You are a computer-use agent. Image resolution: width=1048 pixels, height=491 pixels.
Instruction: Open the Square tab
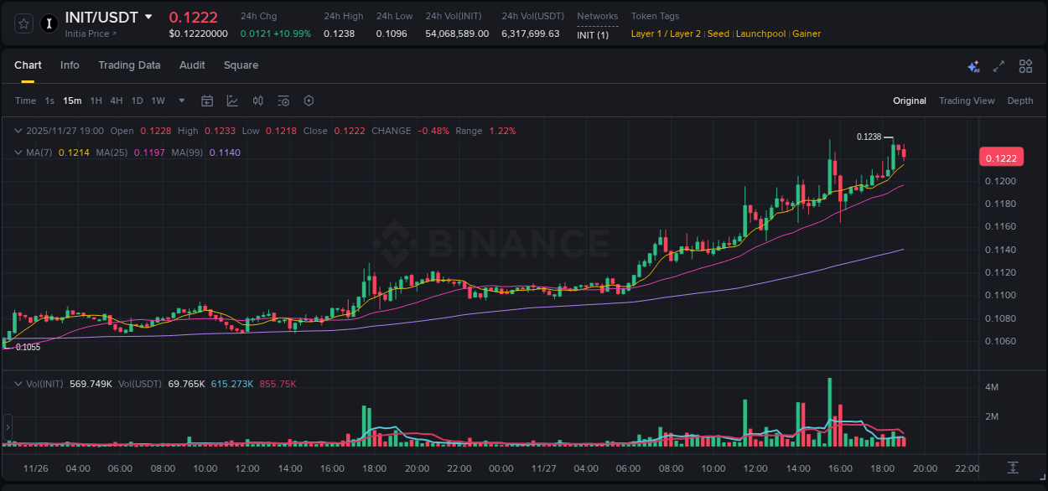tap(241, 65)
